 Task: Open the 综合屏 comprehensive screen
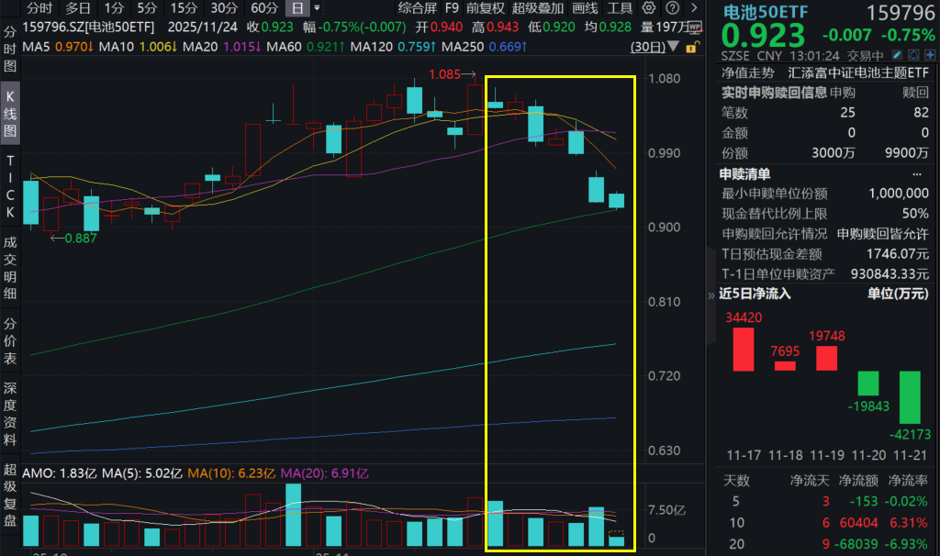coord(416,8)
